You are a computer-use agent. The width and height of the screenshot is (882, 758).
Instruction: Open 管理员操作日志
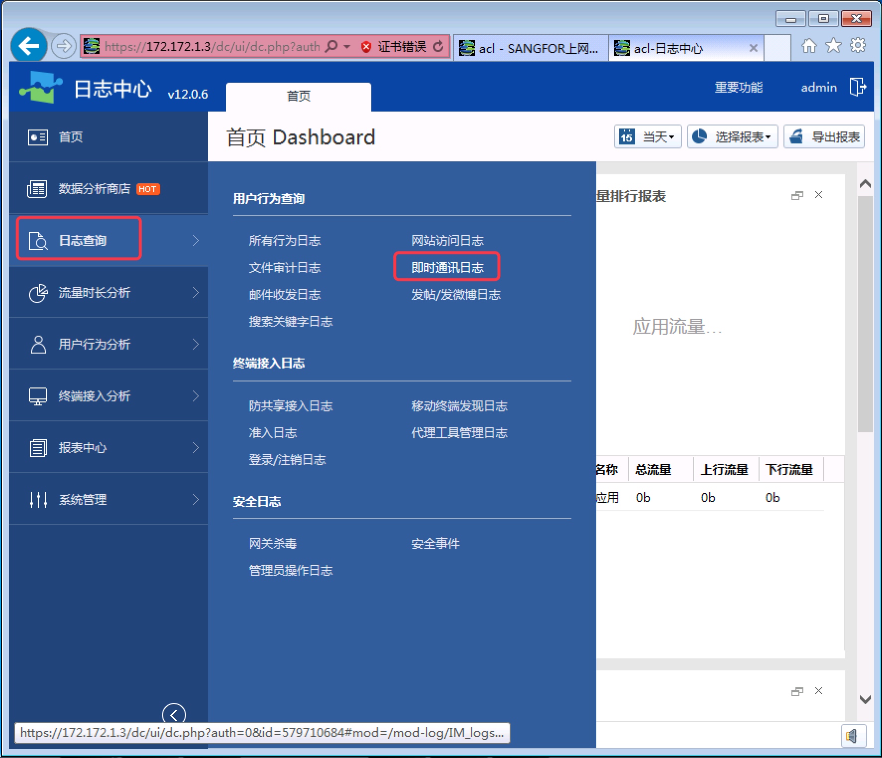coord(291,571)
